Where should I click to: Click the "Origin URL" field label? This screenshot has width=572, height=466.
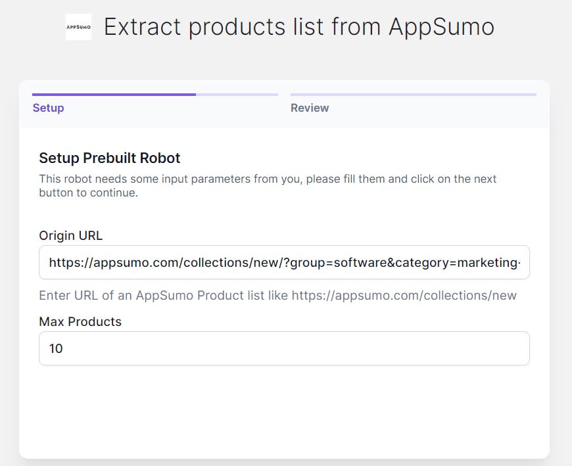click(x=71, y=235)
